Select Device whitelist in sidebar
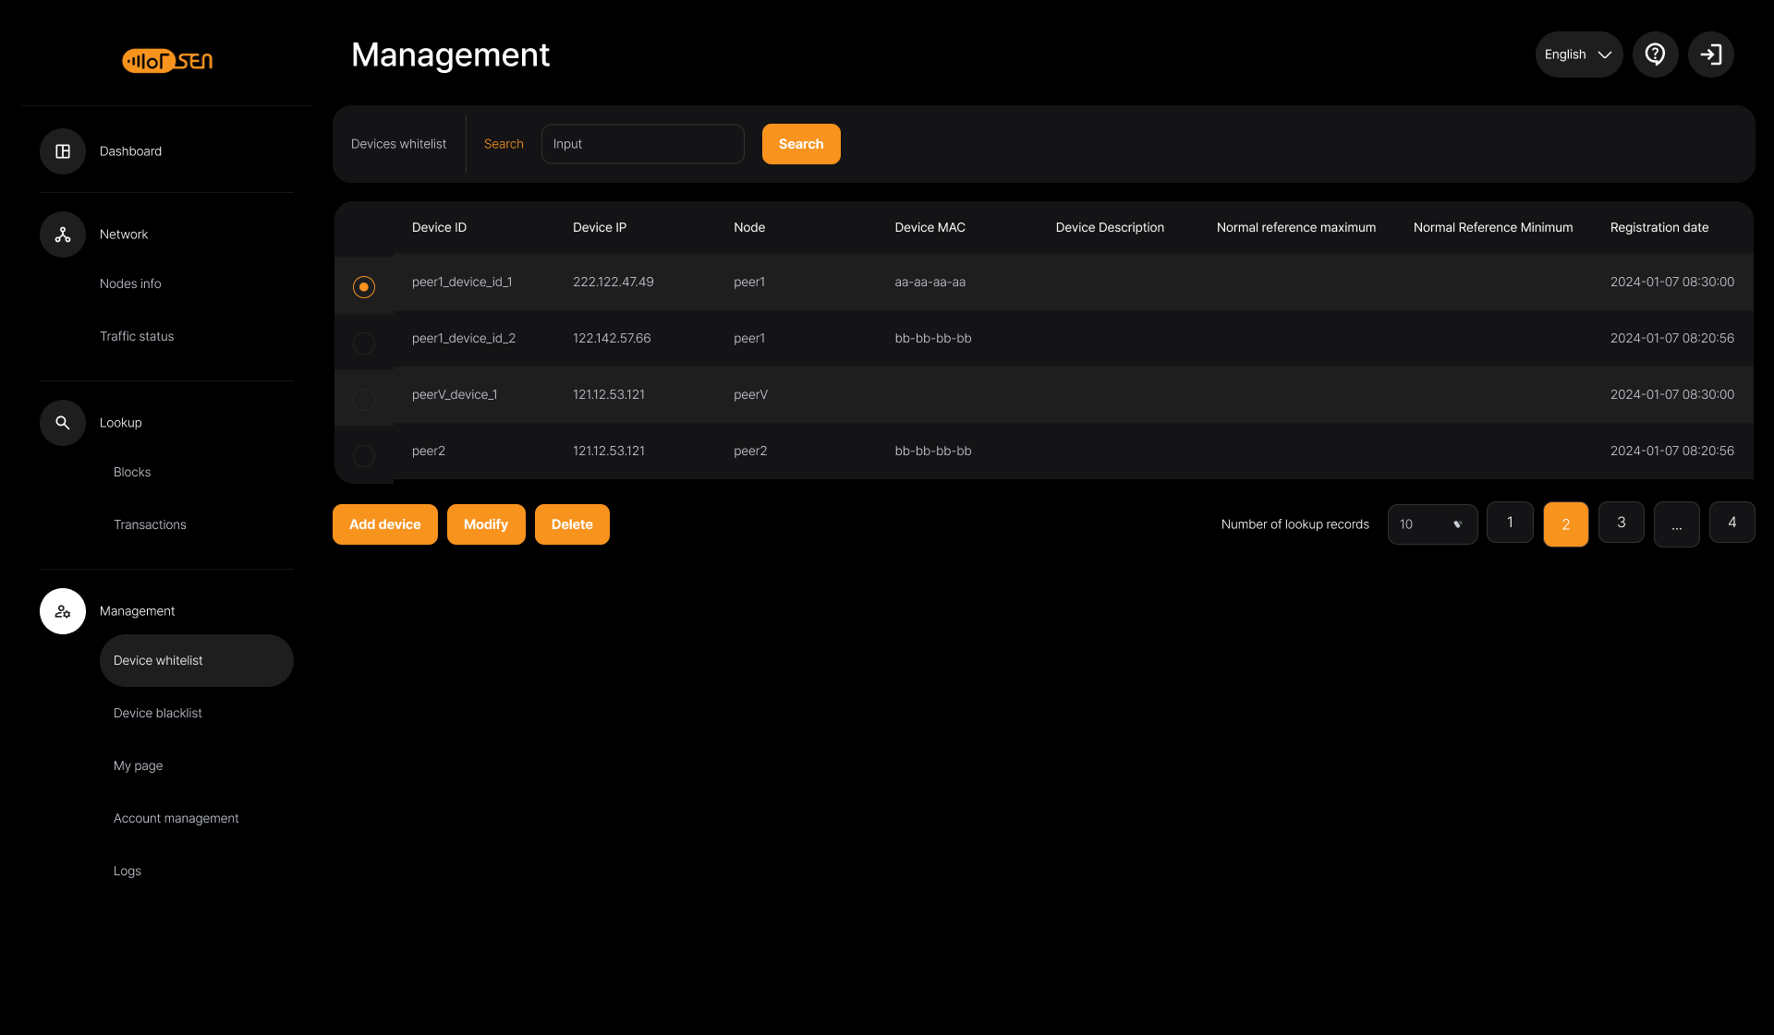Screen dimensions: 1774x1035 click(x=197, y=660)
